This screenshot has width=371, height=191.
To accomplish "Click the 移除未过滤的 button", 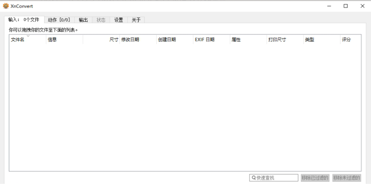I will click(x=347, y=178).
